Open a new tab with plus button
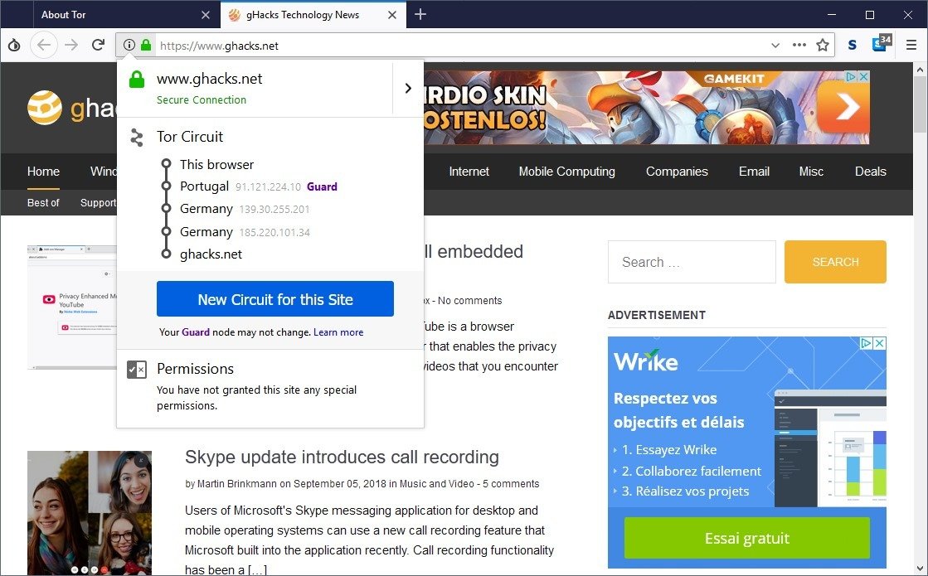Viewport: 928px width, 576px height. click(x=420, y=14)
